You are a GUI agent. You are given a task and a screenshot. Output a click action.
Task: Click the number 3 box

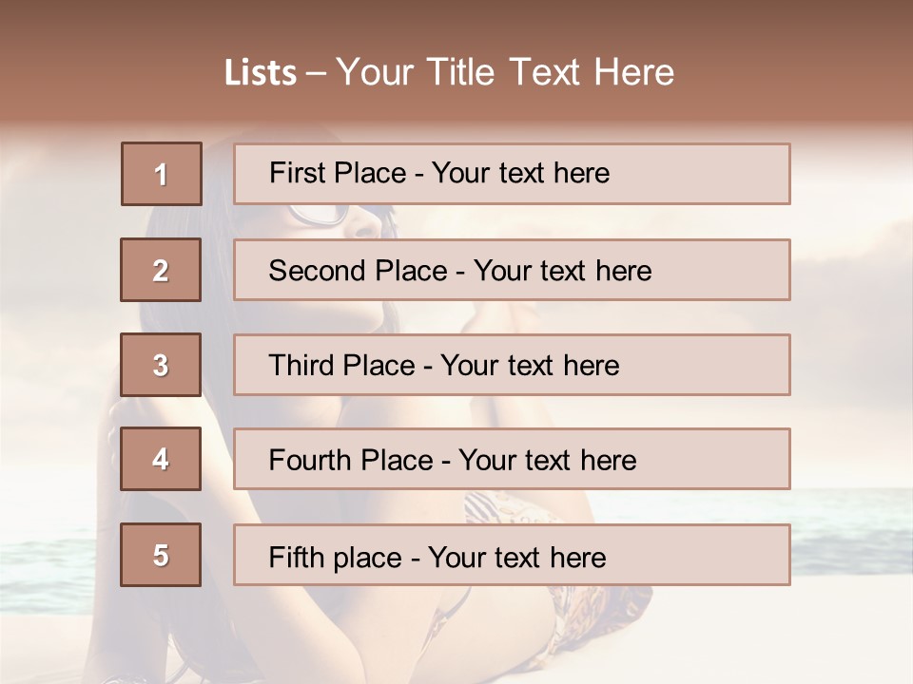[x=161, y=365]
